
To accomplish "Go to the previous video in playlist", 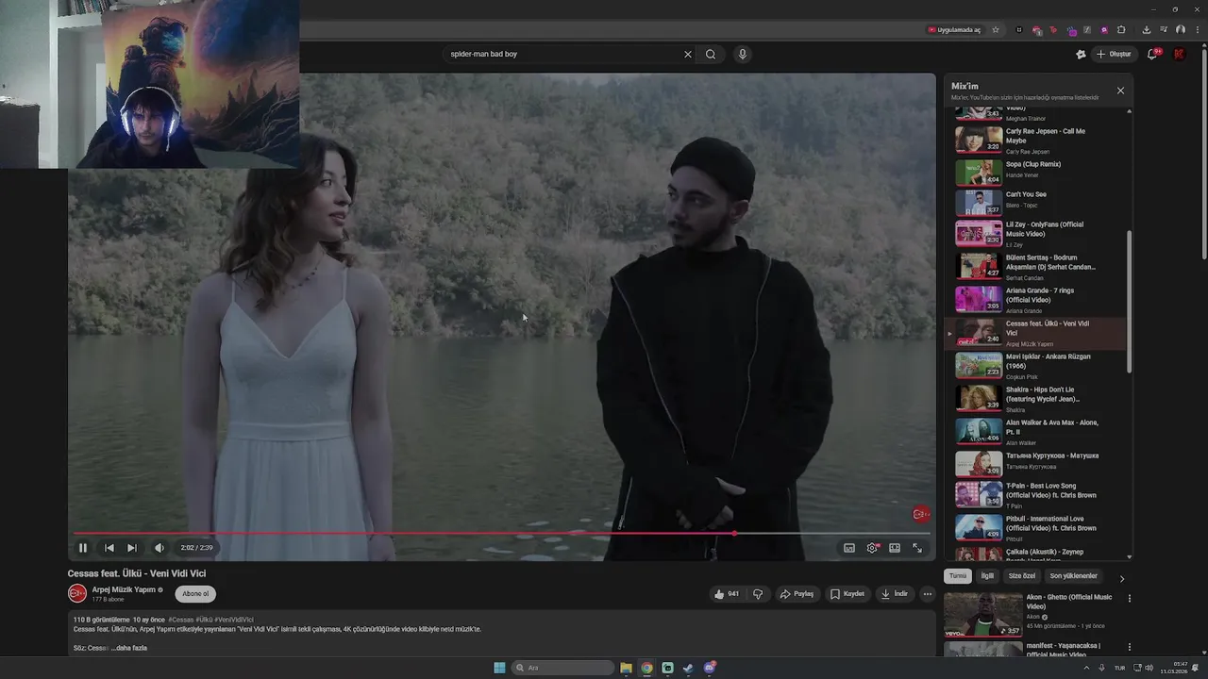I will 109,548.
